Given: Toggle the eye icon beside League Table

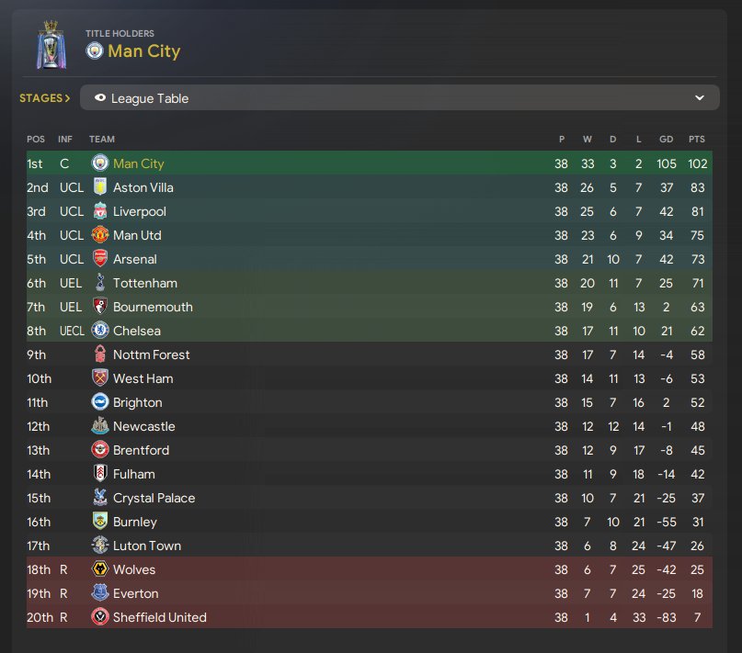Looking at the screenshot, I should tap(100, 98).
